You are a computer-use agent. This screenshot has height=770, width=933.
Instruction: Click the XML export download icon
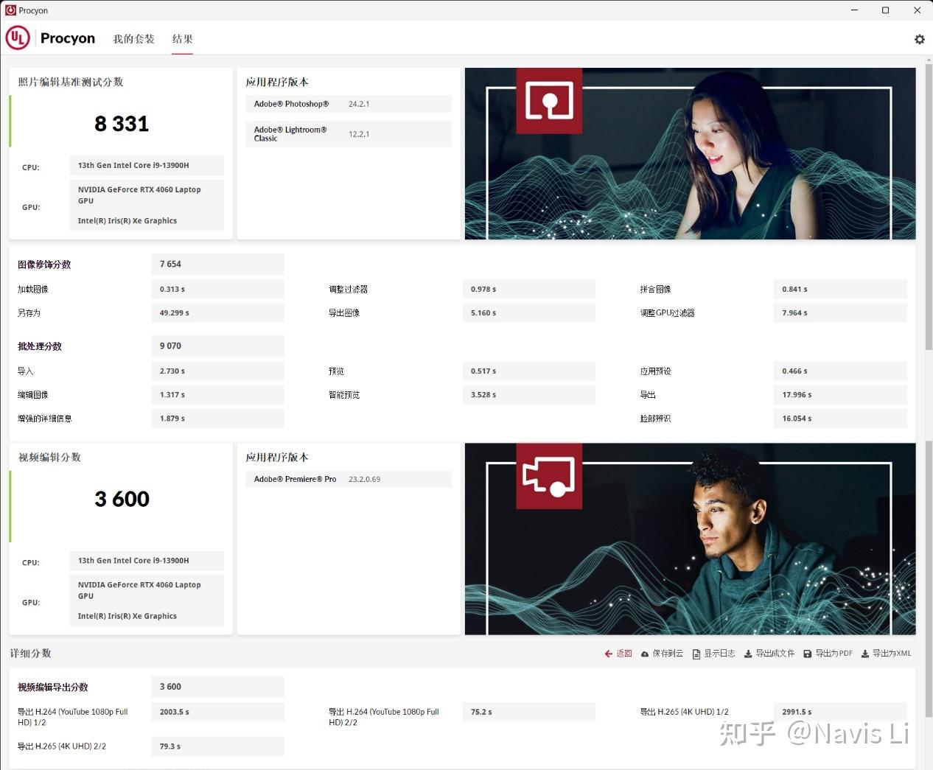tap(865, 654)
